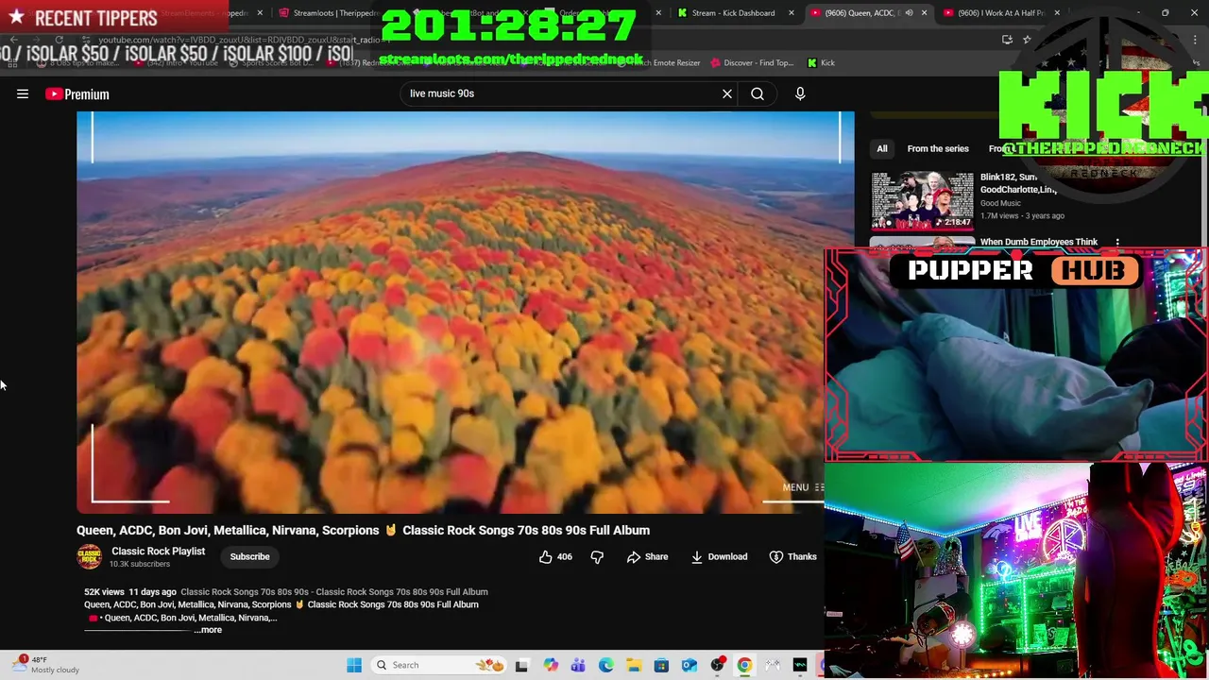The width and height of the screenshot is (1209, 680).
Task: Go to YouTube Premium home logo
Action: point(77,93)
